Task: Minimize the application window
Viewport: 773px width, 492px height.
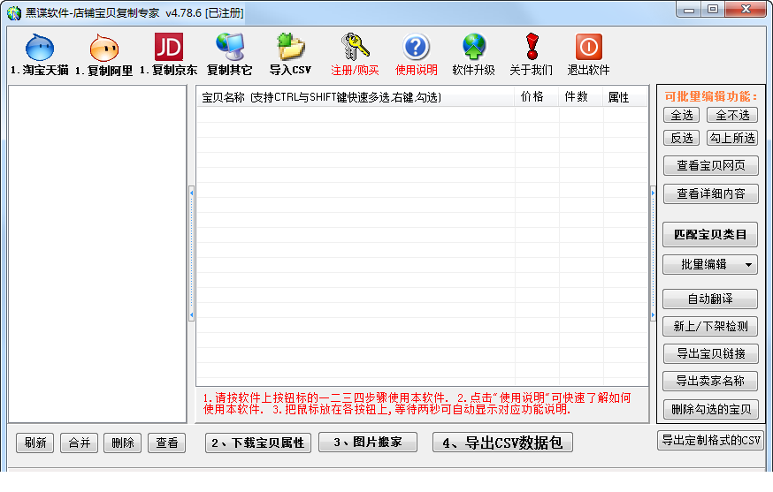Action: click(689, 10)
